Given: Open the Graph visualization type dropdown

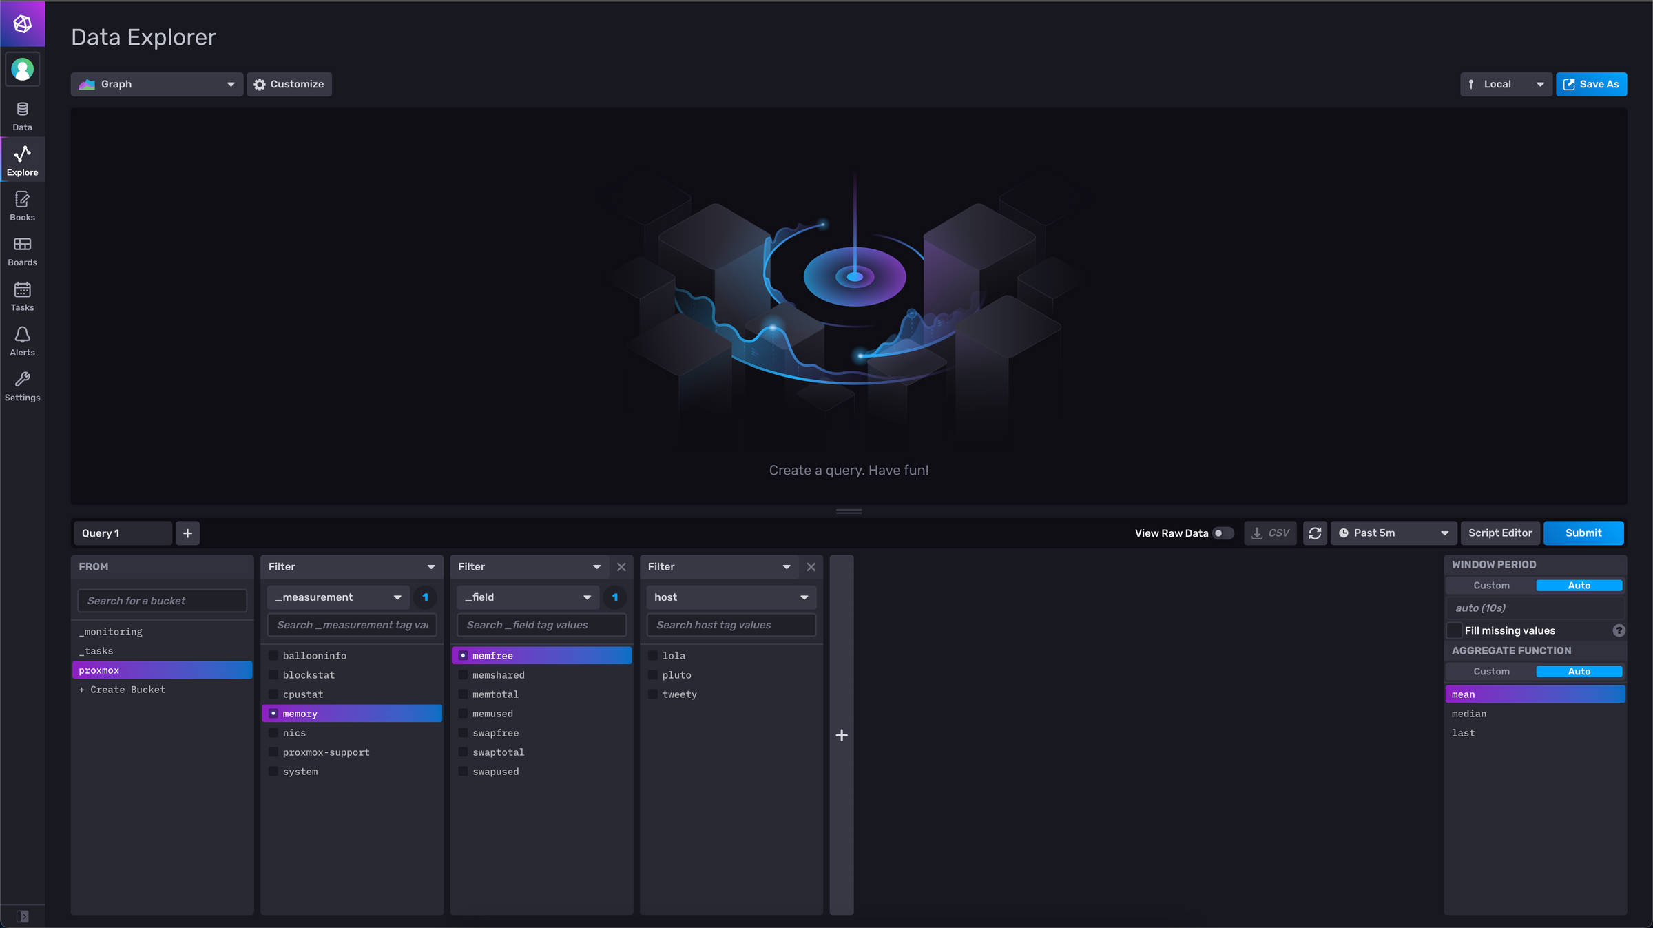Looking at the screenshot, I should tap(157, 84).
